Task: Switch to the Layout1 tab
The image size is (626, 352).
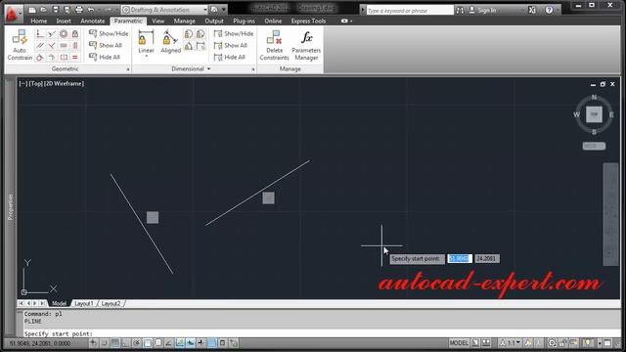Action: coord(84,304)
